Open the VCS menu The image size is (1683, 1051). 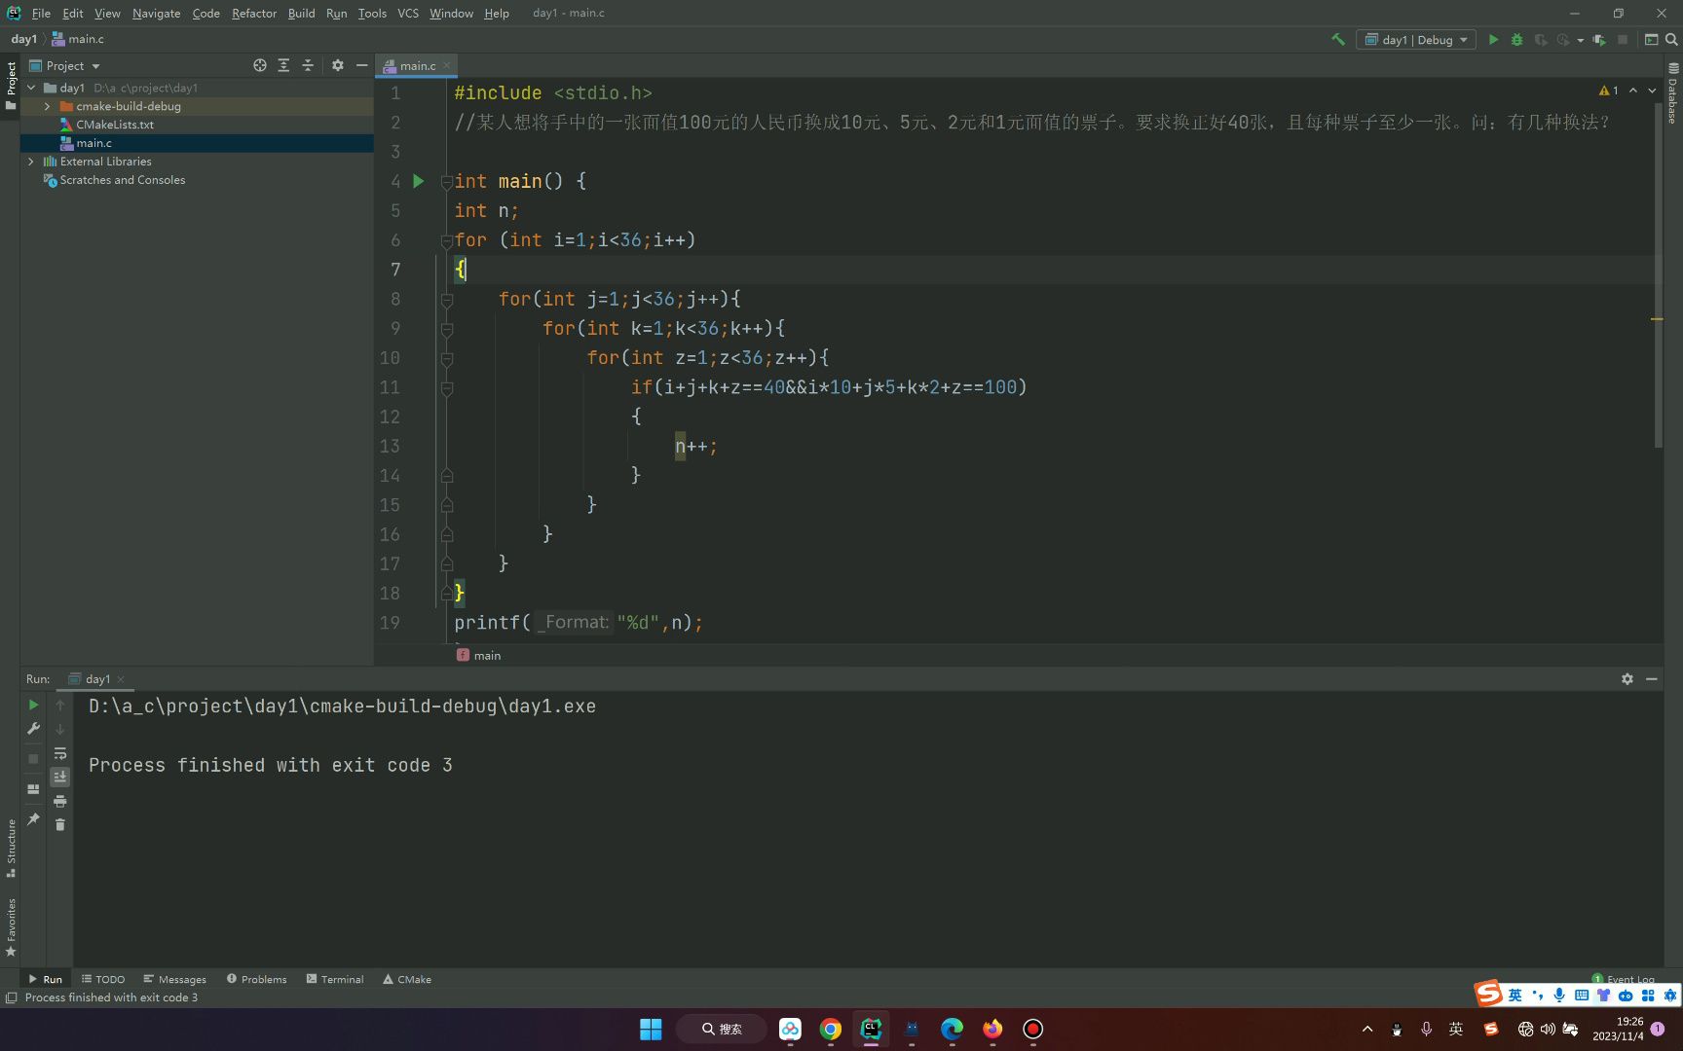click(408, 13)
